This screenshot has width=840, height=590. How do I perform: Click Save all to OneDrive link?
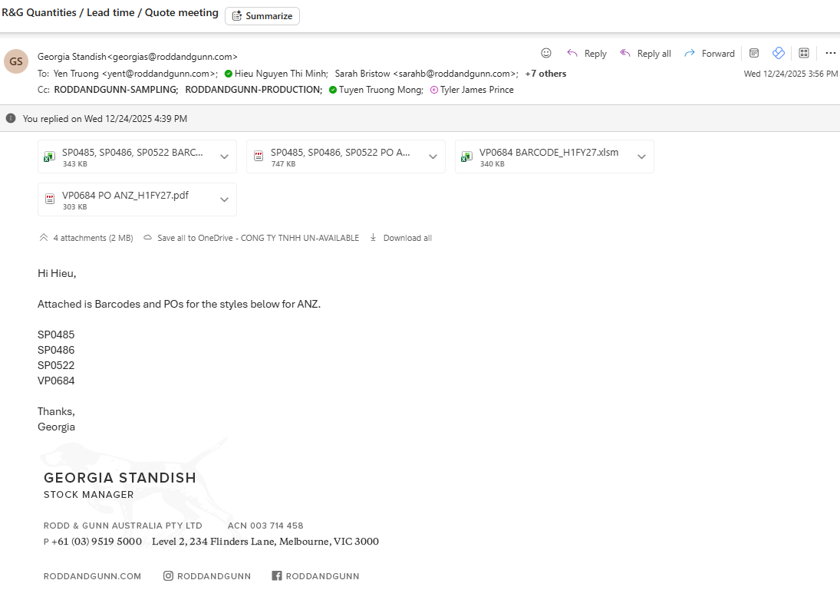point(252,238)
